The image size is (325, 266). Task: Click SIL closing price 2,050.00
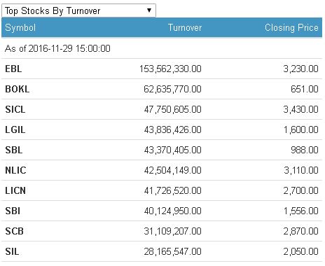pos(300,251)
